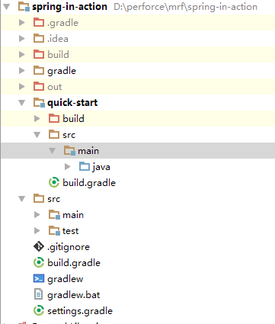Click Gradle icon of root build.gradle

(39, 263)
